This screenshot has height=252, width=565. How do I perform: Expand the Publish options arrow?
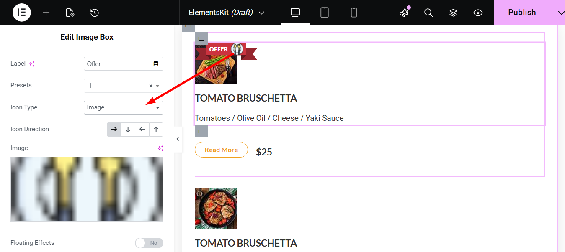(x=561, y=13)
